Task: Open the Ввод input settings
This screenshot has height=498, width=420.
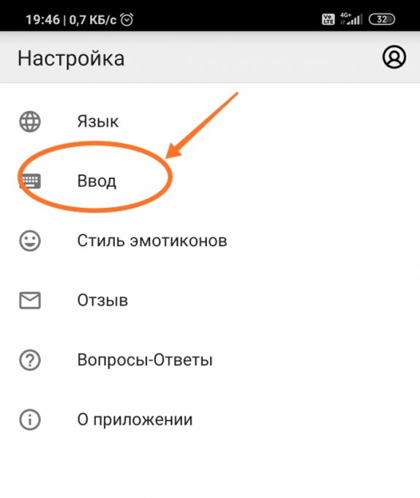Action: tap(210, 181)
